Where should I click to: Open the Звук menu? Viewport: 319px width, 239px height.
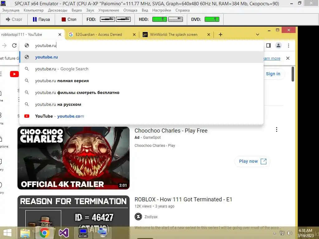point(90,10)
